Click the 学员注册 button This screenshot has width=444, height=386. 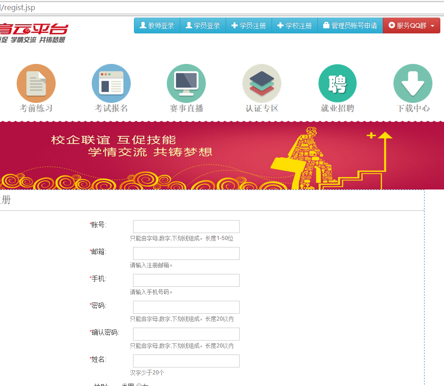click(x=248, y=25)
